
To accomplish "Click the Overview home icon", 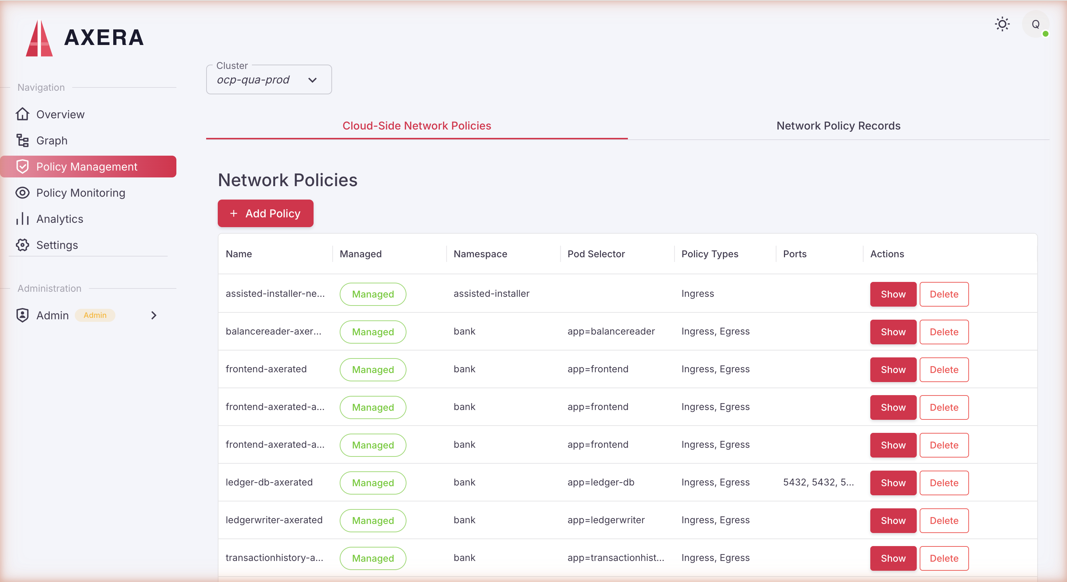I will pyautogui.click(x=23, y=114).
